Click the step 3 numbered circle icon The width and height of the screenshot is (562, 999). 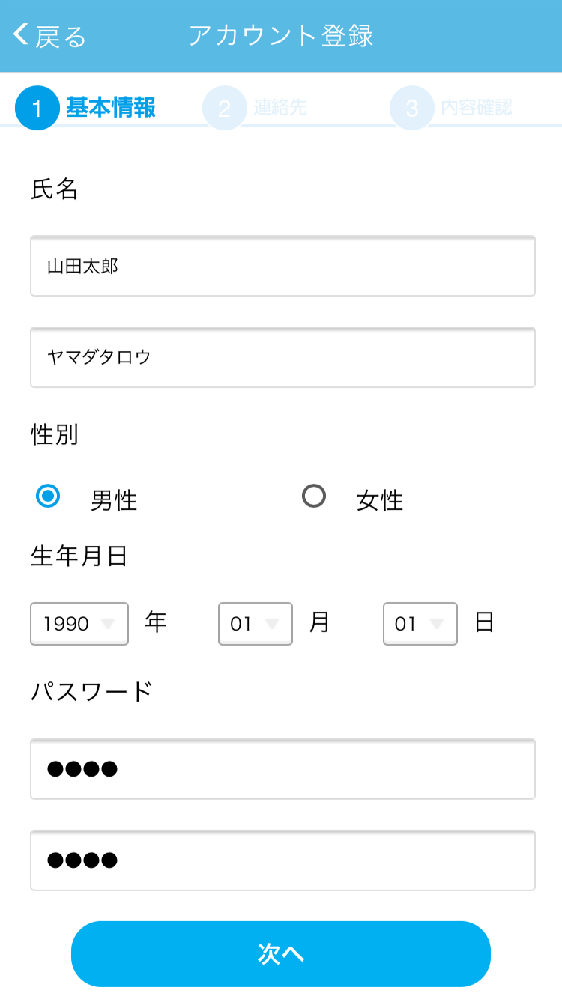pos(411,107)
